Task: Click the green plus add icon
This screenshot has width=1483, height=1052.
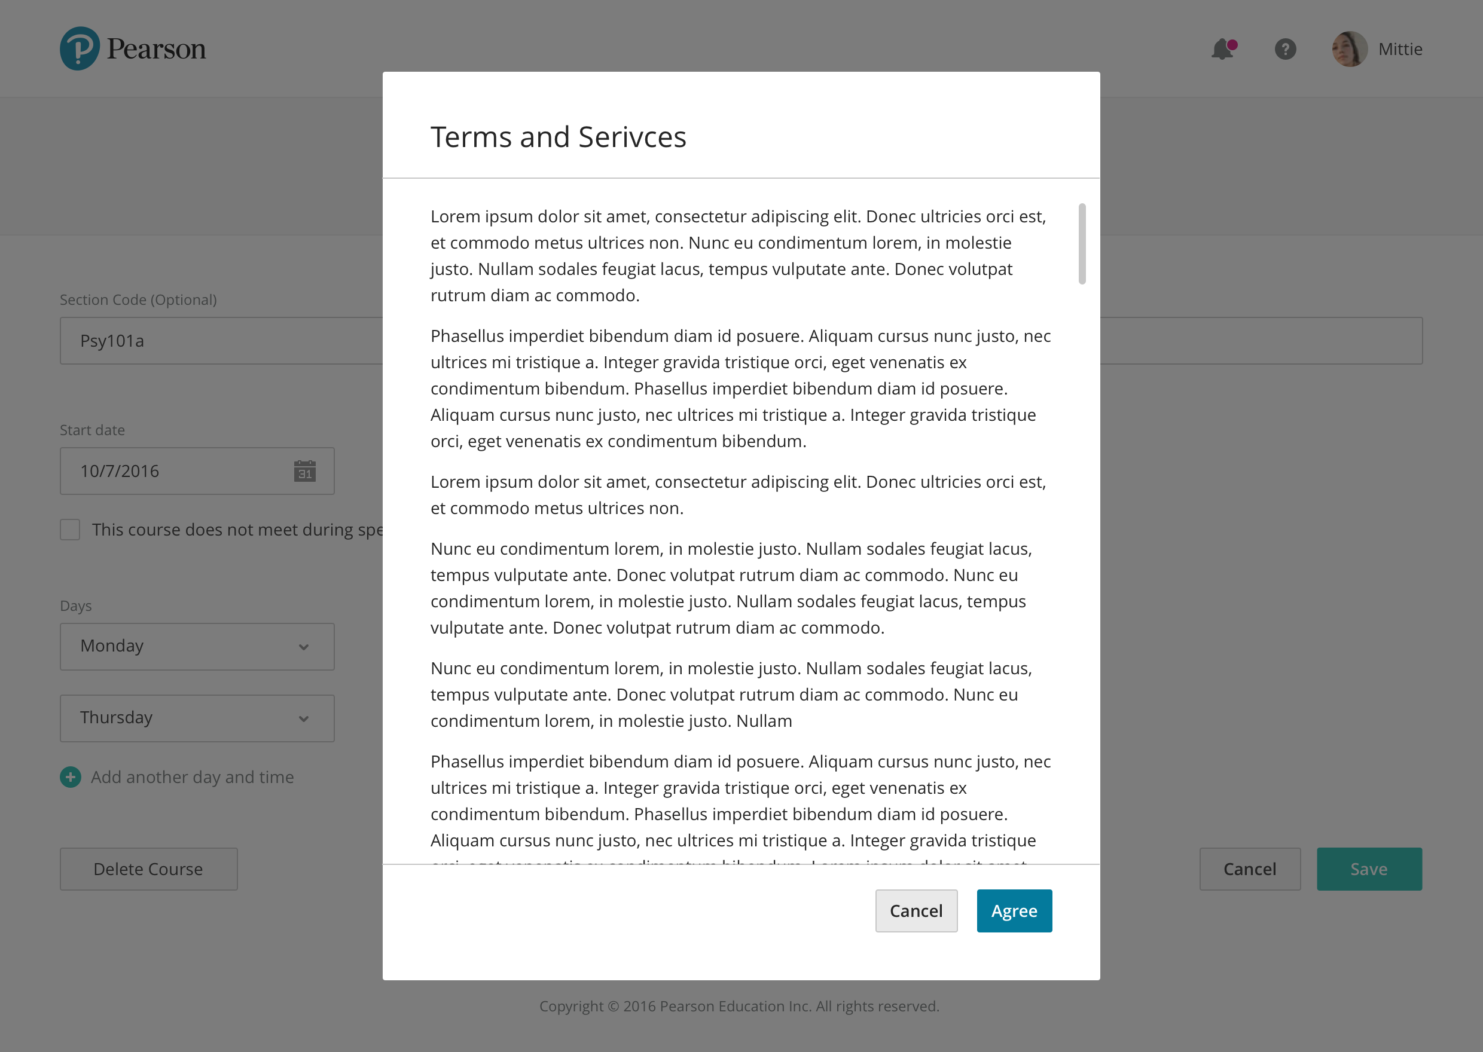Action: [71, 776]
